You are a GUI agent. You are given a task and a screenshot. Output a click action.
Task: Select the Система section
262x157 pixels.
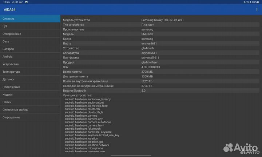click(x=30, y=19)
